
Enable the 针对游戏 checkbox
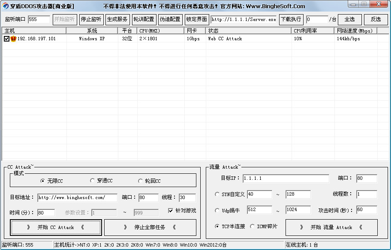(x=171, y=211)
